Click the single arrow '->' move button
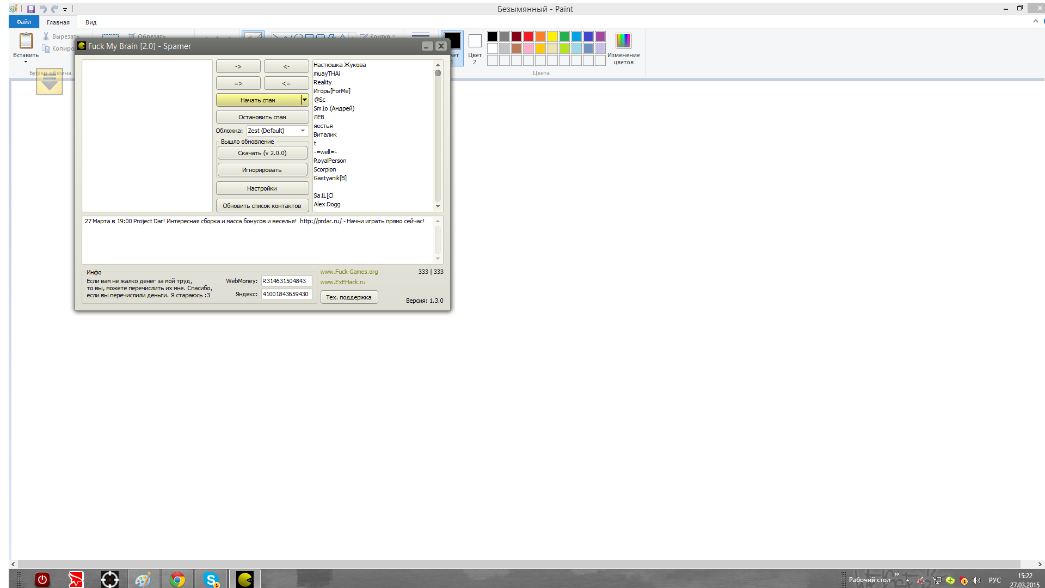Viewport: 1045px width, 588px height. (x=238, y=66)
